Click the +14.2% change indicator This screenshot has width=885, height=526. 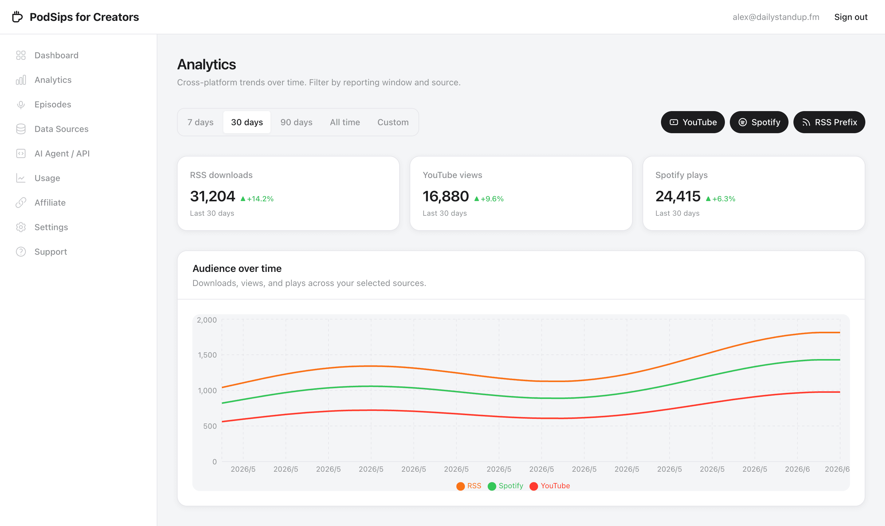257,199
